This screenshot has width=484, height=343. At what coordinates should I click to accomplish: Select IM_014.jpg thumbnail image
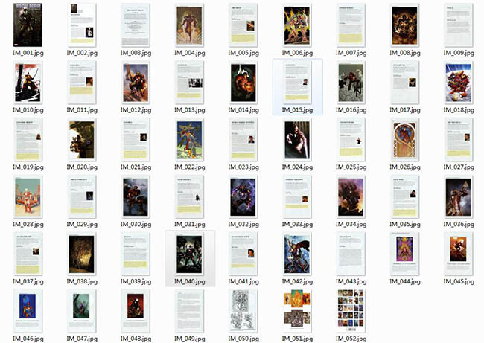(x=243, y=83)
